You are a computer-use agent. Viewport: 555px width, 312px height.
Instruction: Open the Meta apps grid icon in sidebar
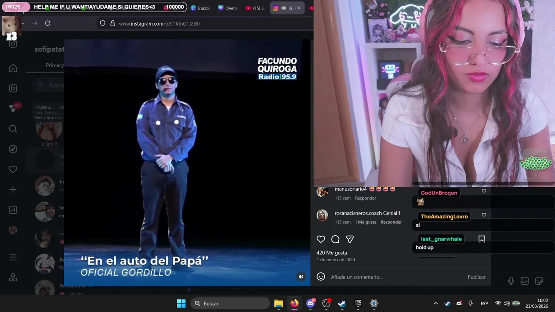(x=13, y=277)
